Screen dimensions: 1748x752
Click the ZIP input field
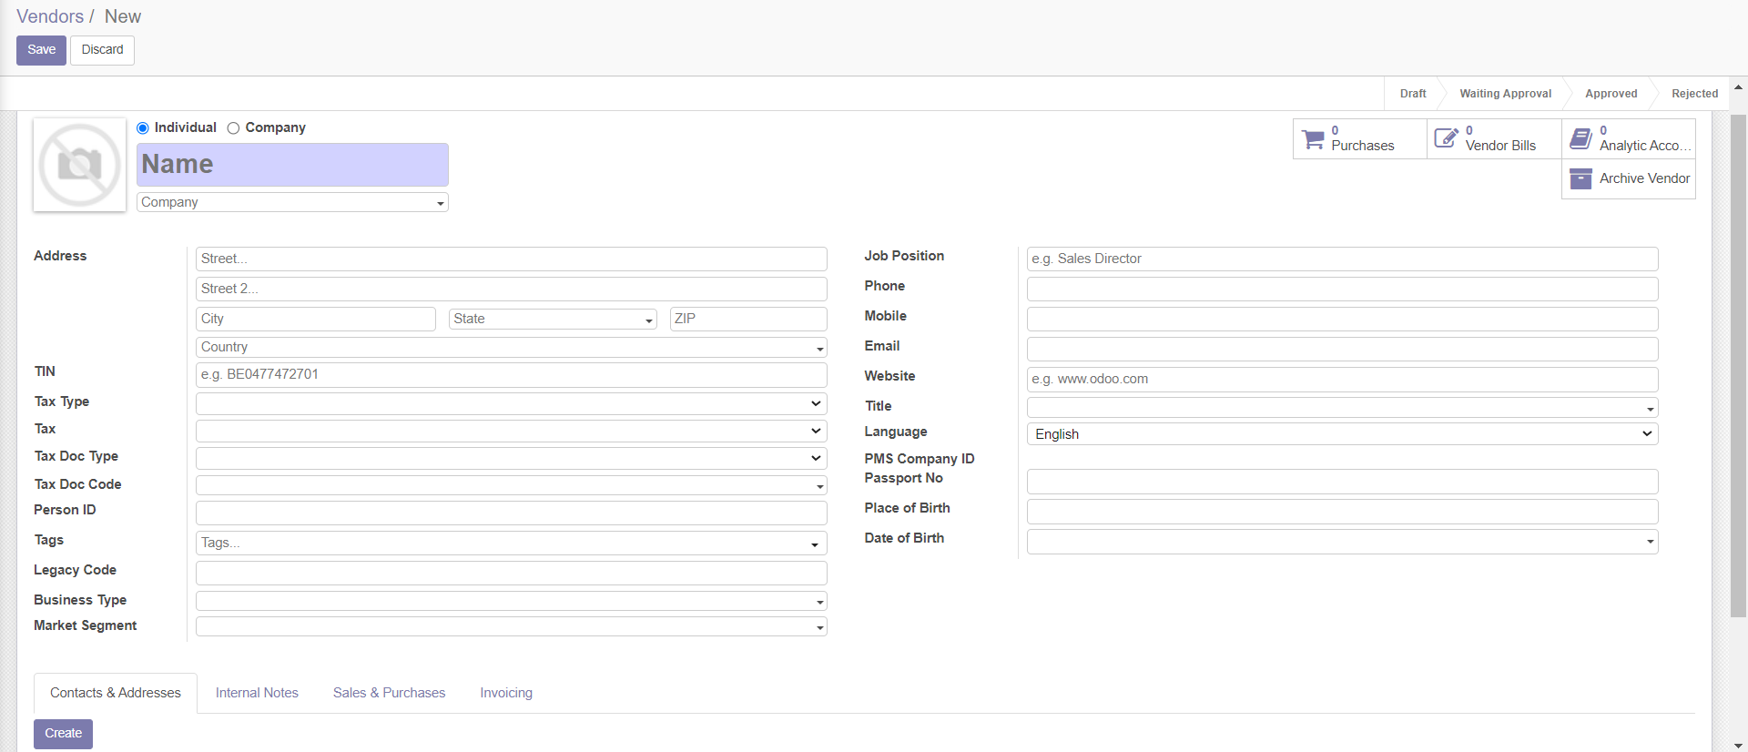[x=748, y=319]
